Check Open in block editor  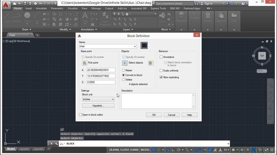tap(81, 115)
